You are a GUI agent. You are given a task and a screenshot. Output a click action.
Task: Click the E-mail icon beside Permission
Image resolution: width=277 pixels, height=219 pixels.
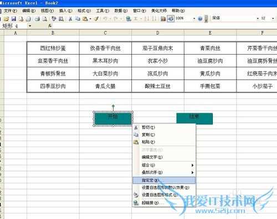28,19
